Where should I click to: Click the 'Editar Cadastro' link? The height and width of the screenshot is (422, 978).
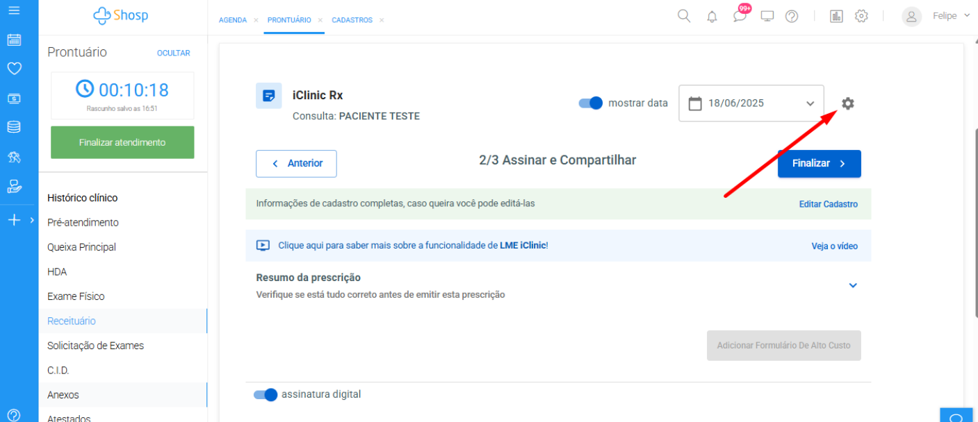[828, 204]
